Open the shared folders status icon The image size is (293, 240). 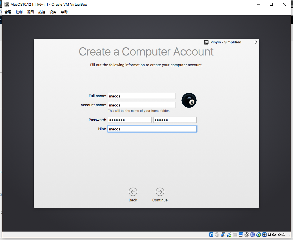pyautogui.click(x=235, y=235)
